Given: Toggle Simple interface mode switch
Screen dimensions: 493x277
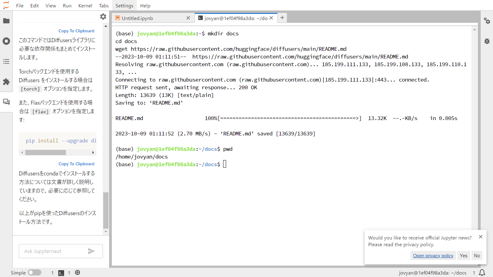Looking at the screenshot, I should [35, 273].
